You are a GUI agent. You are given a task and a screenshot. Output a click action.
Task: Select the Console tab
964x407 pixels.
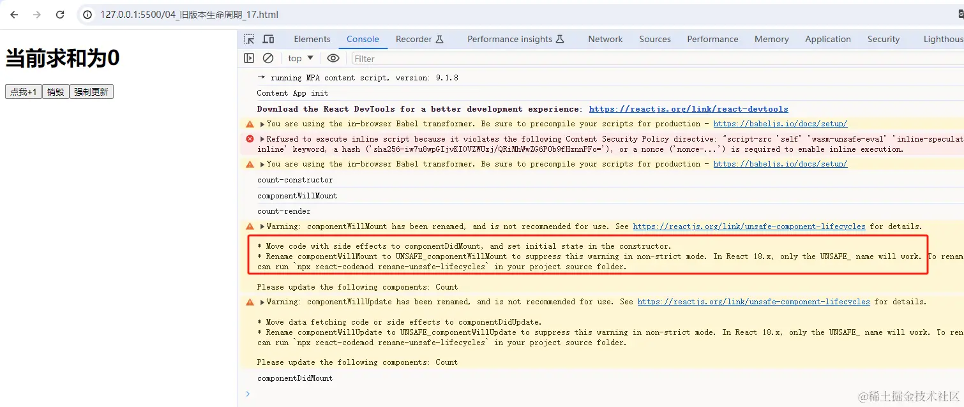[363, 39]
